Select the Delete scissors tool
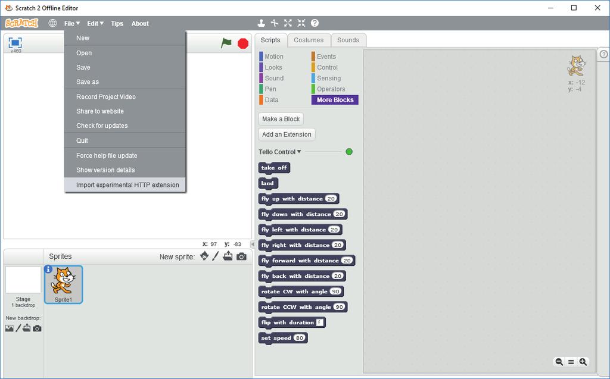610x379 pixels. tap(275, 23)
